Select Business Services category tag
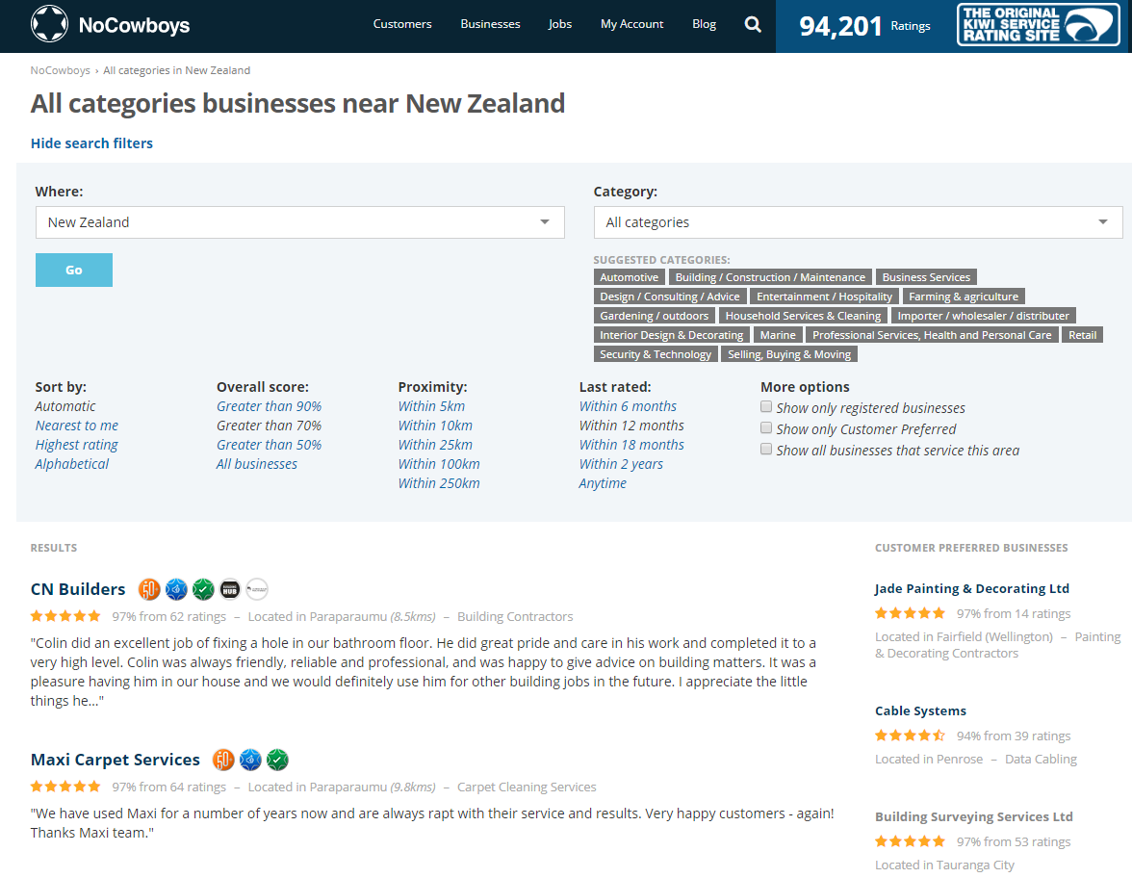This screenshot has height=878, width=1132. [926, 277]
